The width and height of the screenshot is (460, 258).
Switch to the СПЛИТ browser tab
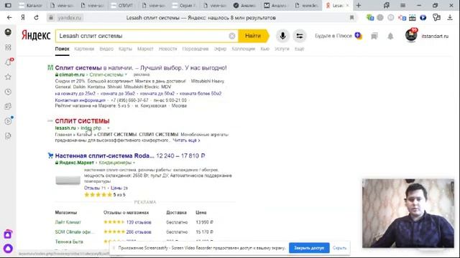(x=122, y=5)
